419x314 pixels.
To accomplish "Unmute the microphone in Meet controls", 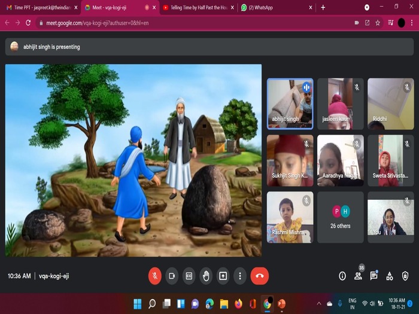I will click(154, 276).
